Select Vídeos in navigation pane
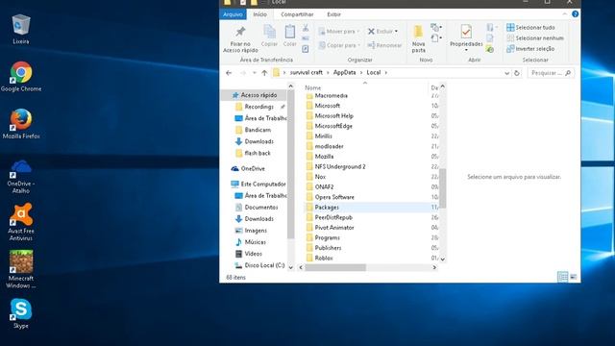 pos(253,254)
